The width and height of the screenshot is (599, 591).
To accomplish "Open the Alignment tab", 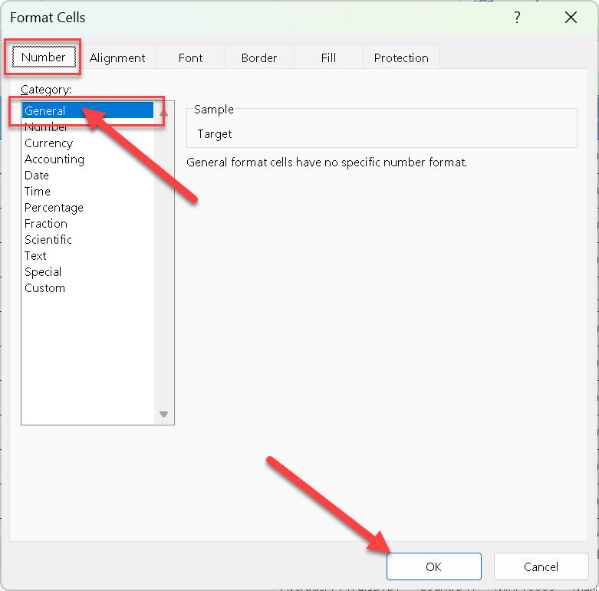I will (117, 58).
